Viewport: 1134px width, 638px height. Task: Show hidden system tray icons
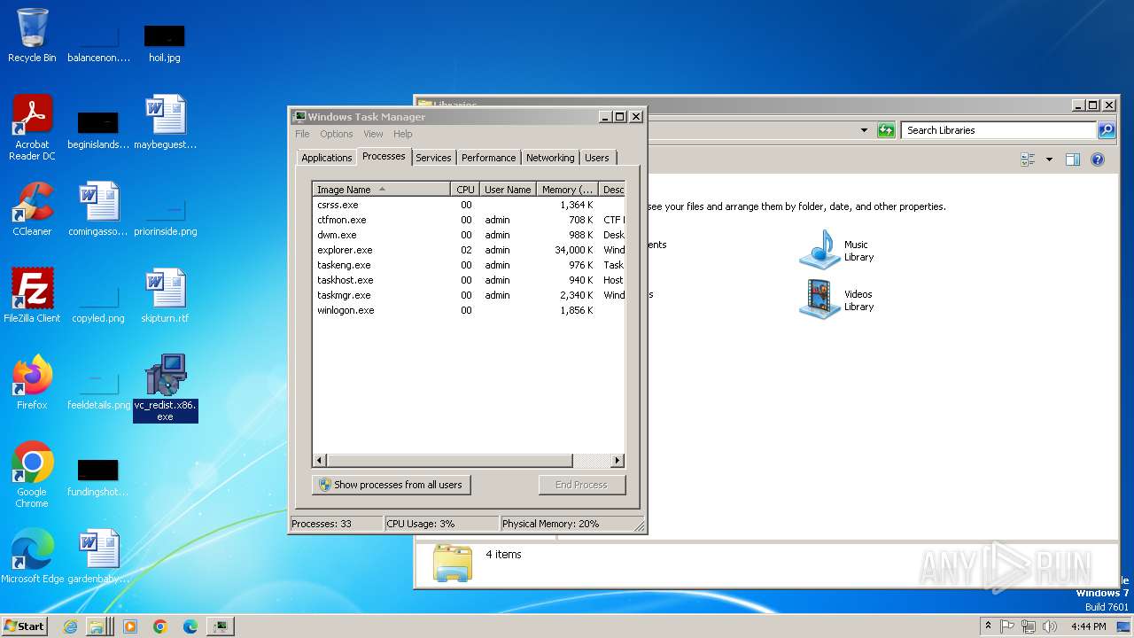pos(989,626)
